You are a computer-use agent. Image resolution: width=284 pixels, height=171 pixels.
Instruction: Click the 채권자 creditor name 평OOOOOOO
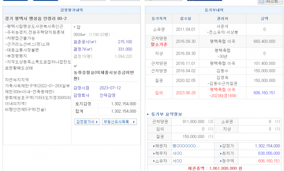pyautogui.click(x=186, y=146)
